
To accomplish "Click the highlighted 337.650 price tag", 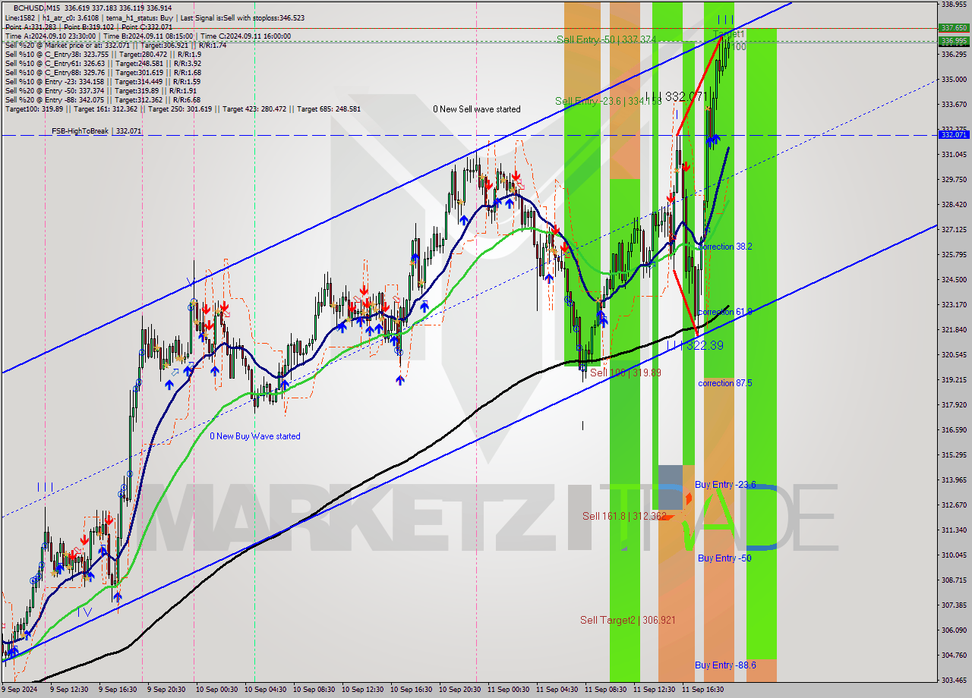I will coord(954,28).
